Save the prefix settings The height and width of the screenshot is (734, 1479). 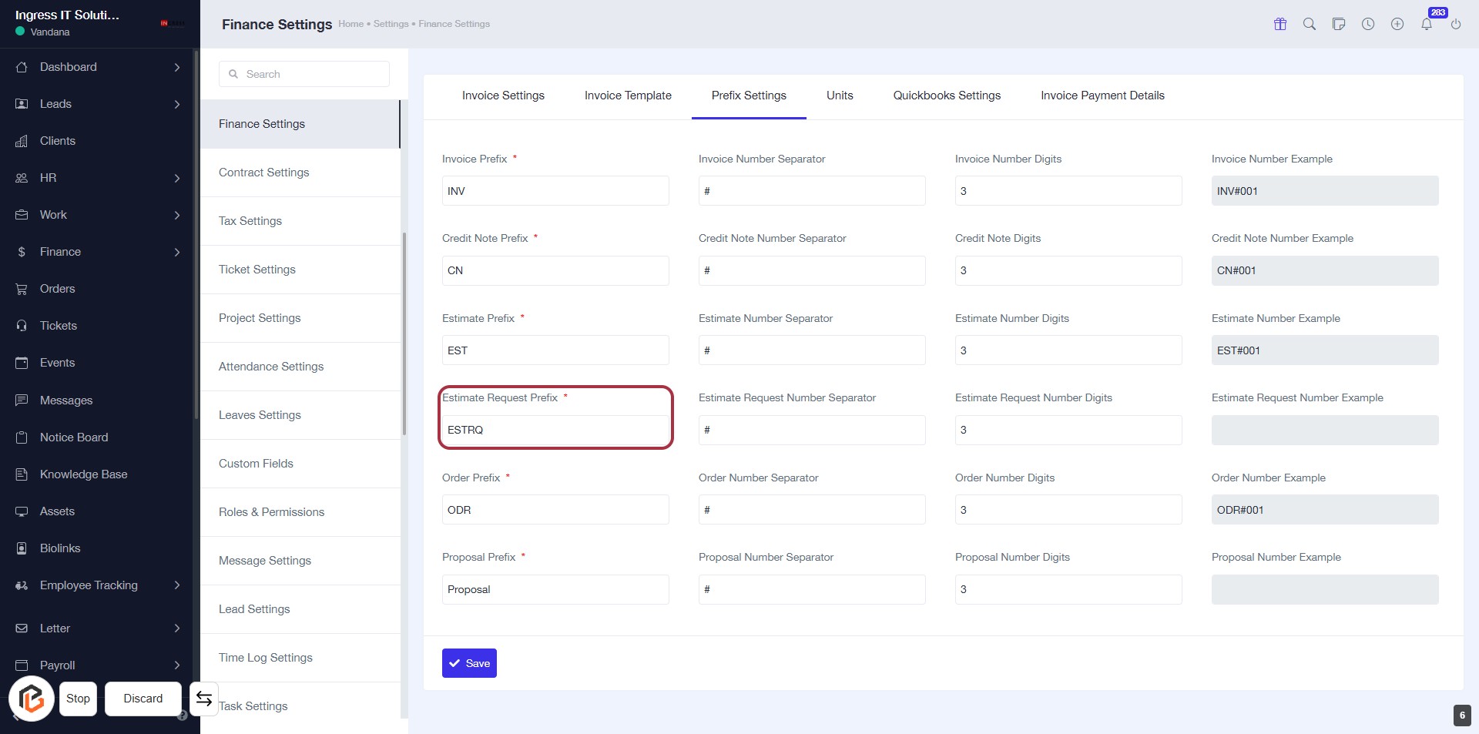point(469,663)
